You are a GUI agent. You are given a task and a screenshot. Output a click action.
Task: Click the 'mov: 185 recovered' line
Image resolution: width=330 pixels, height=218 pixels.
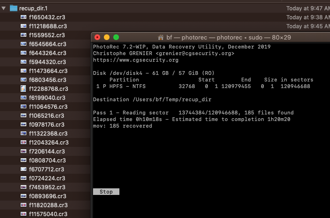pyautogui.click(x=123, y=126)
